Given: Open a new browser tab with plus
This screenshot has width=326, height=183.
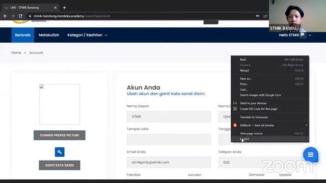Looking at the screenshot, I should 65,8.
